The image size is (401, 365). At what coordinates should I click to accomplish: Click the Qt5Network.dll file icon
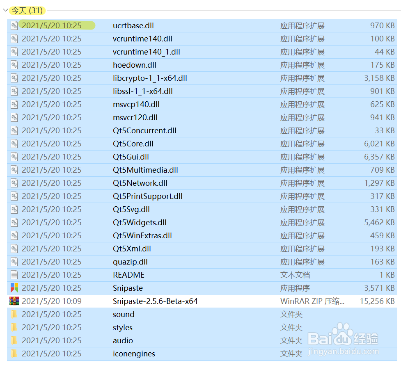click(x=14, y=183)
